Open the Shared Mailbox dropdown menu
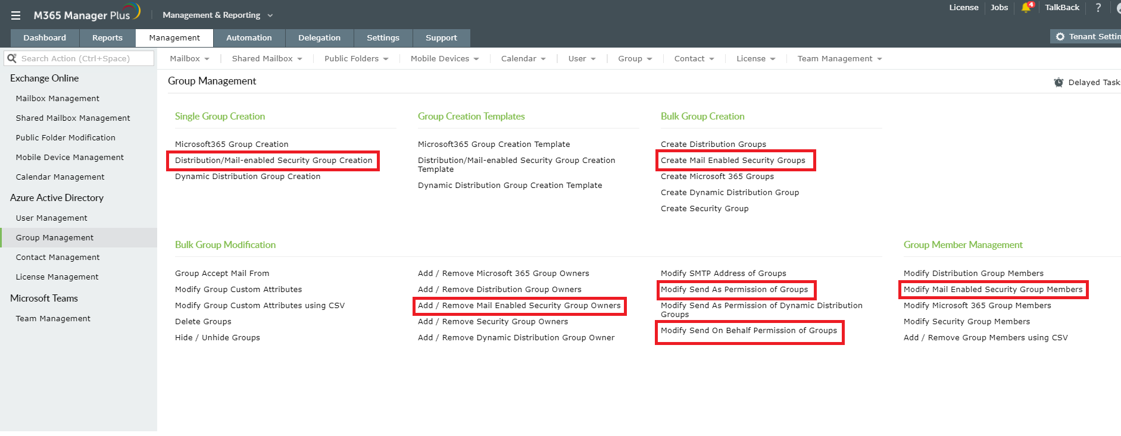The height and width of the screenshot is (436, 1121). [267, 58]
